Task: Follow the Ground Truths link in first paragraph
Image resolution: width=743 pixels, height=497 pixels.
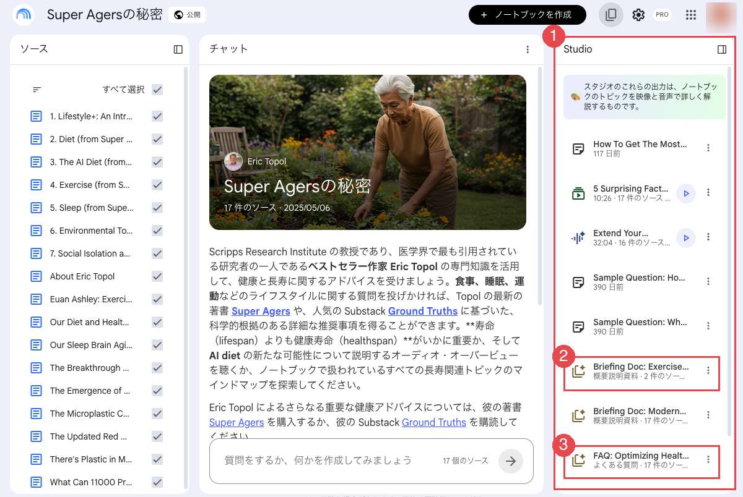Action: click(424, 311)
